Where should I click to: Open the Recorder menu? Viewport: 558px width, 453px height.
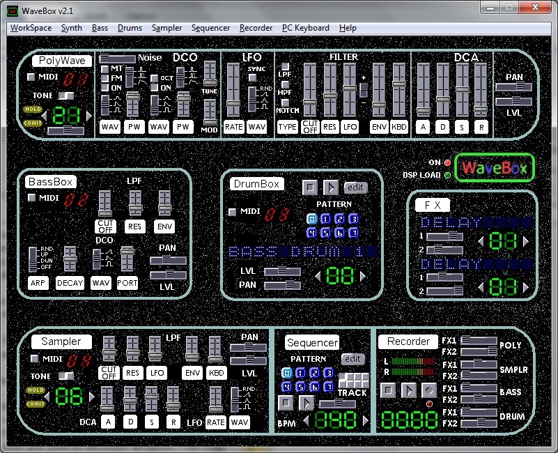pyautogui.click(x=256, y=28)
